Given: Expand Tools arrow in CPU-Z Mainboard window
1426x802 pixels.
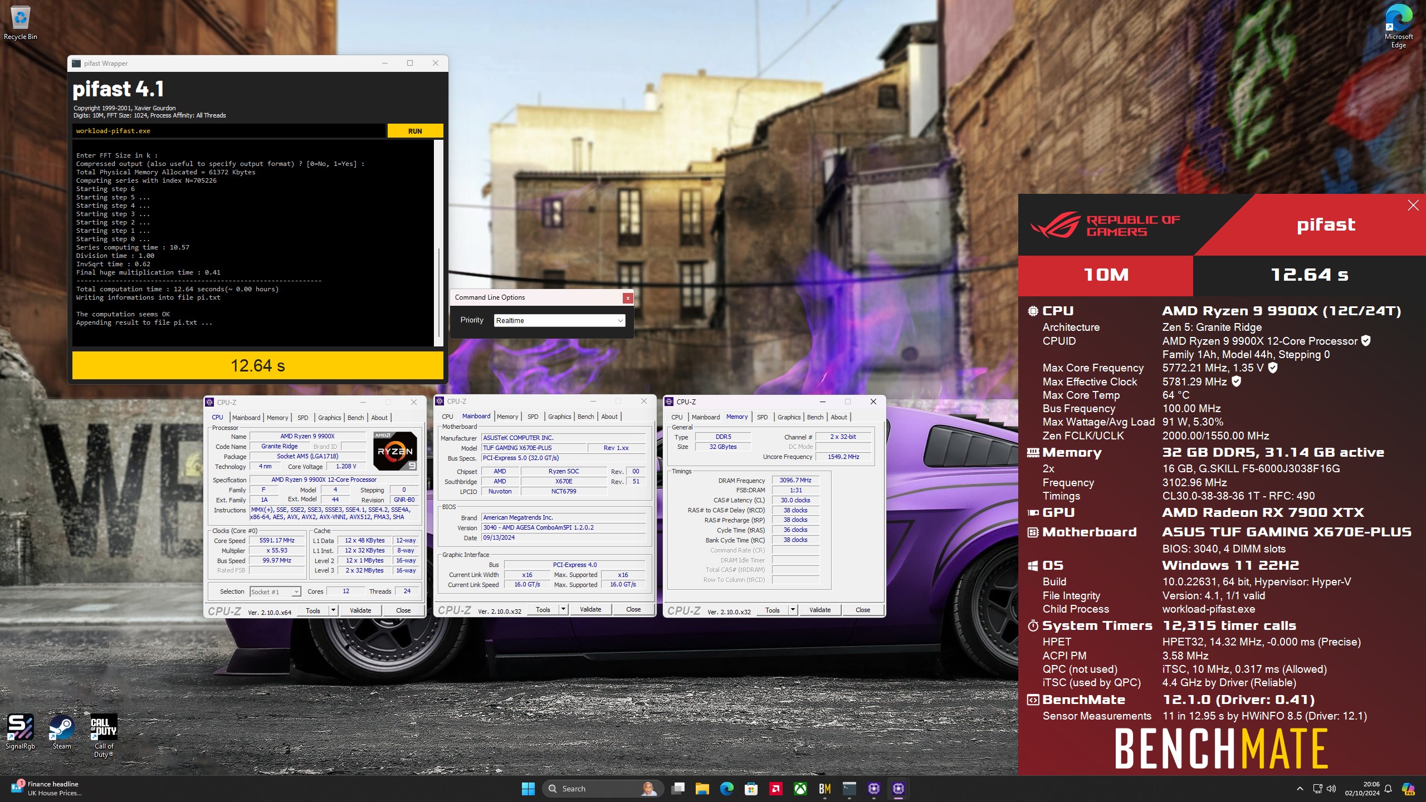Looking at the screenshot, I should 563,609.
